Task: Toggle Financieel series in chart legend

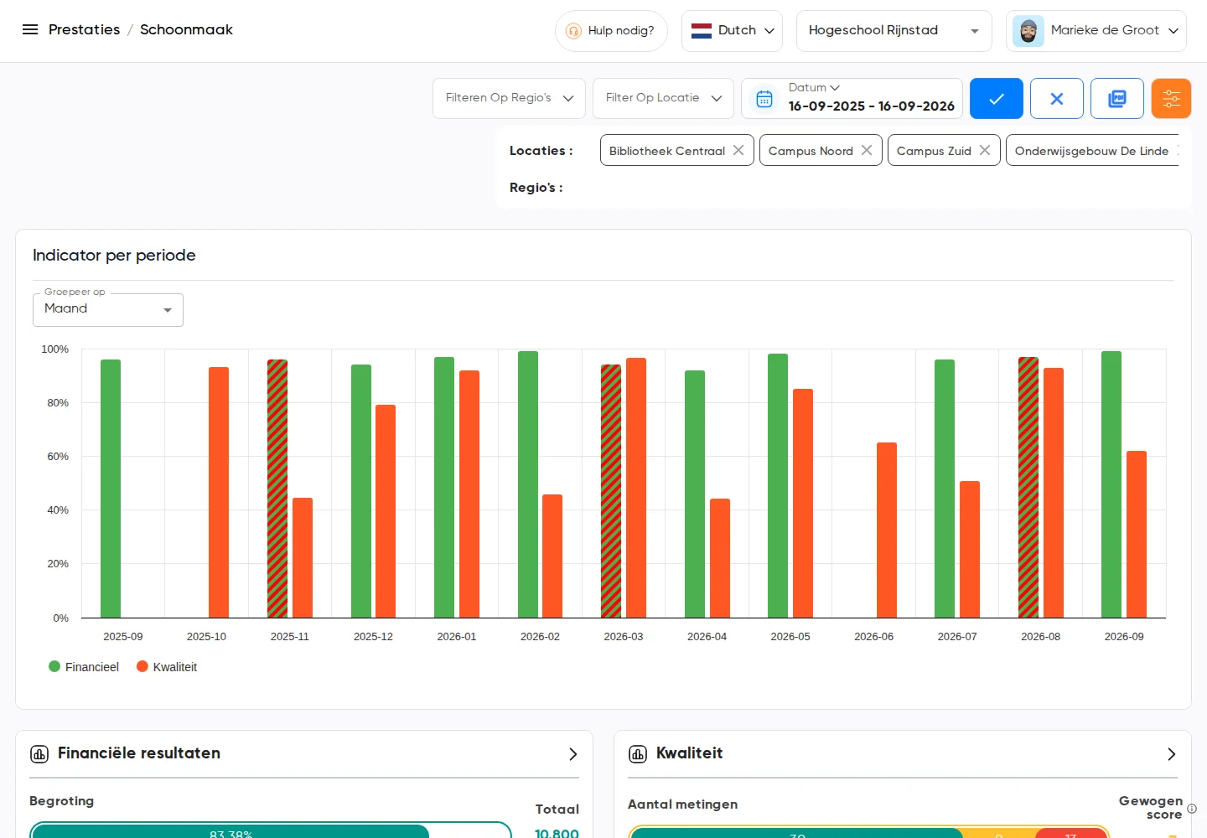Action: [x=84, y=667]
